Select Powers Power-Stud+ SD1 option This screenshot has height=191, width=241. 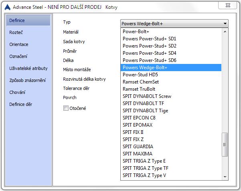point(171,39)
